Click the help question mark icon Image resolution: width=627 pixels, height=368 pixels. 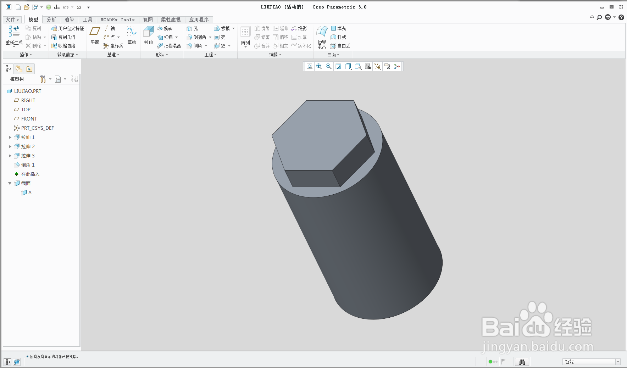pyautogui.click(x=621, y=17)
